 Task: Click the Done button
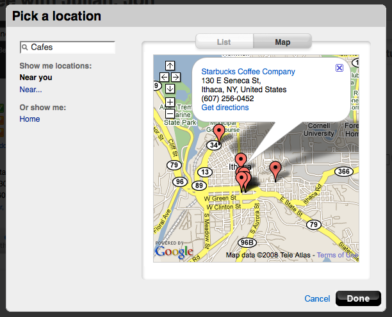(x=358, y=298)
